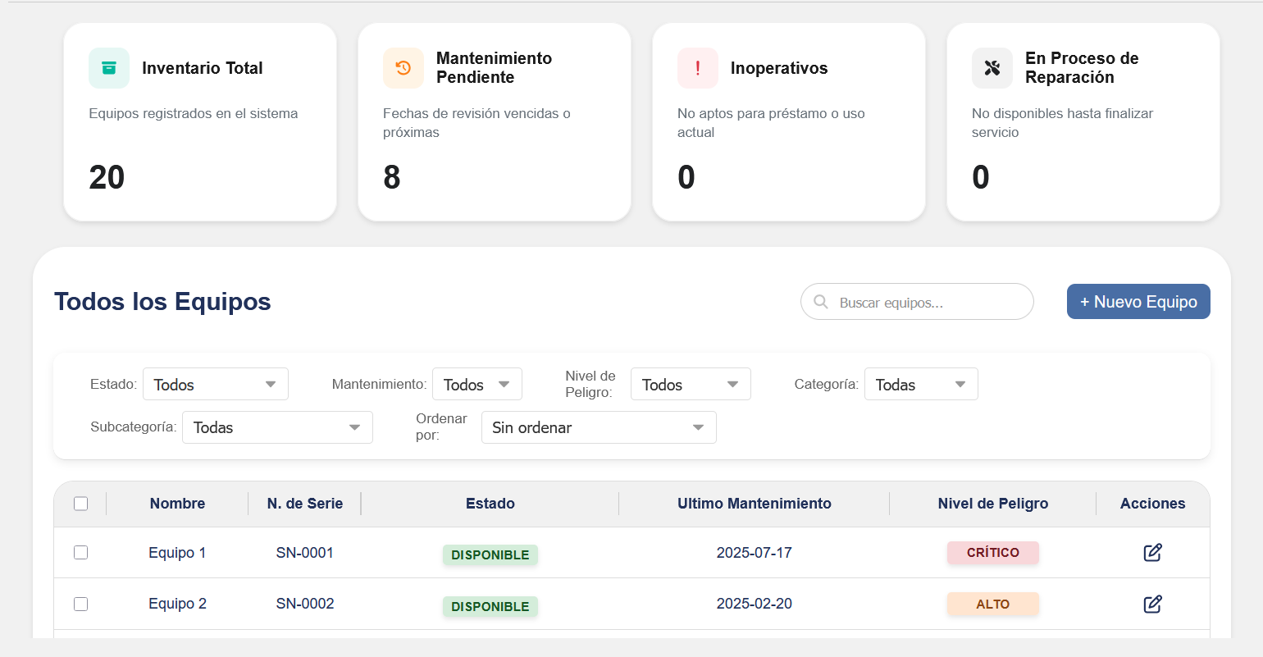Open the edit pencil icon for Equipo 2
This screenshot has width=1263, height=657.
[1152, 604]
